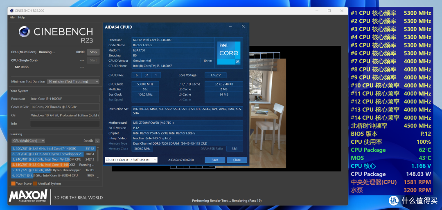Select ranking entry 16C/32T AMD Ryzen Threadripper

(x=54, y=170)
